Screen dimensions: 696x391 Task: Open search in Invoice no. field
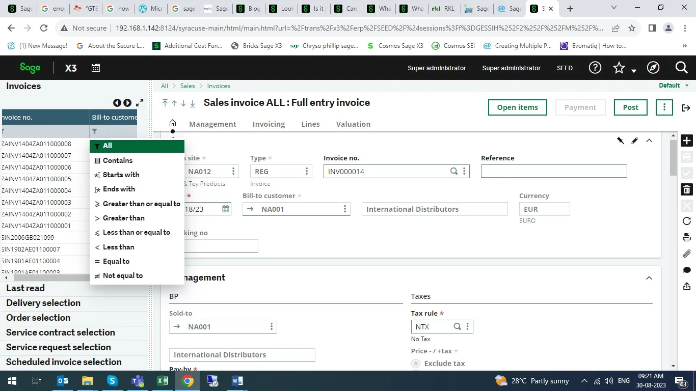(x=454, y=172)
